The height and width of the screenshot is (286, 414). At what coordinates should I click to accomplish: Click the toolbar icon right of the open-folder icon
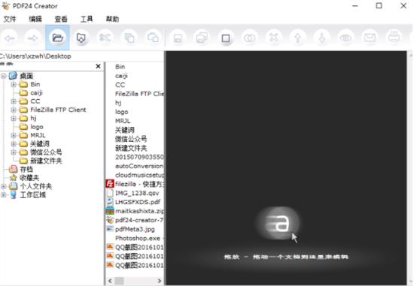pos(81,38)
